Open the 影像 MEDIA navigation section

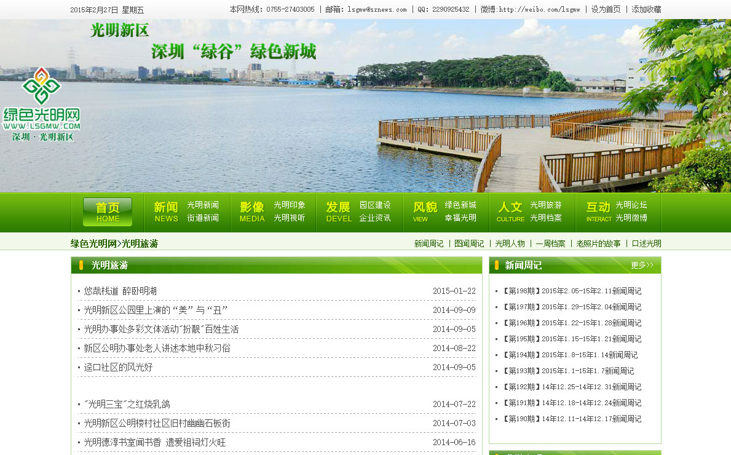(252, 212)
